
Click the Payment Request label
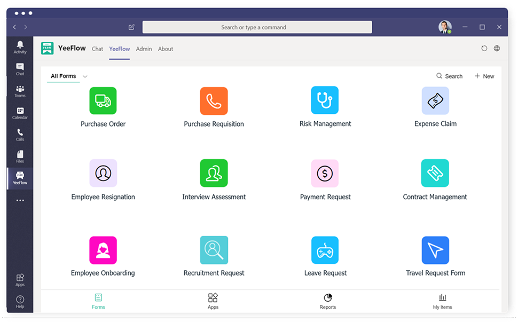(x=325, y=197)
